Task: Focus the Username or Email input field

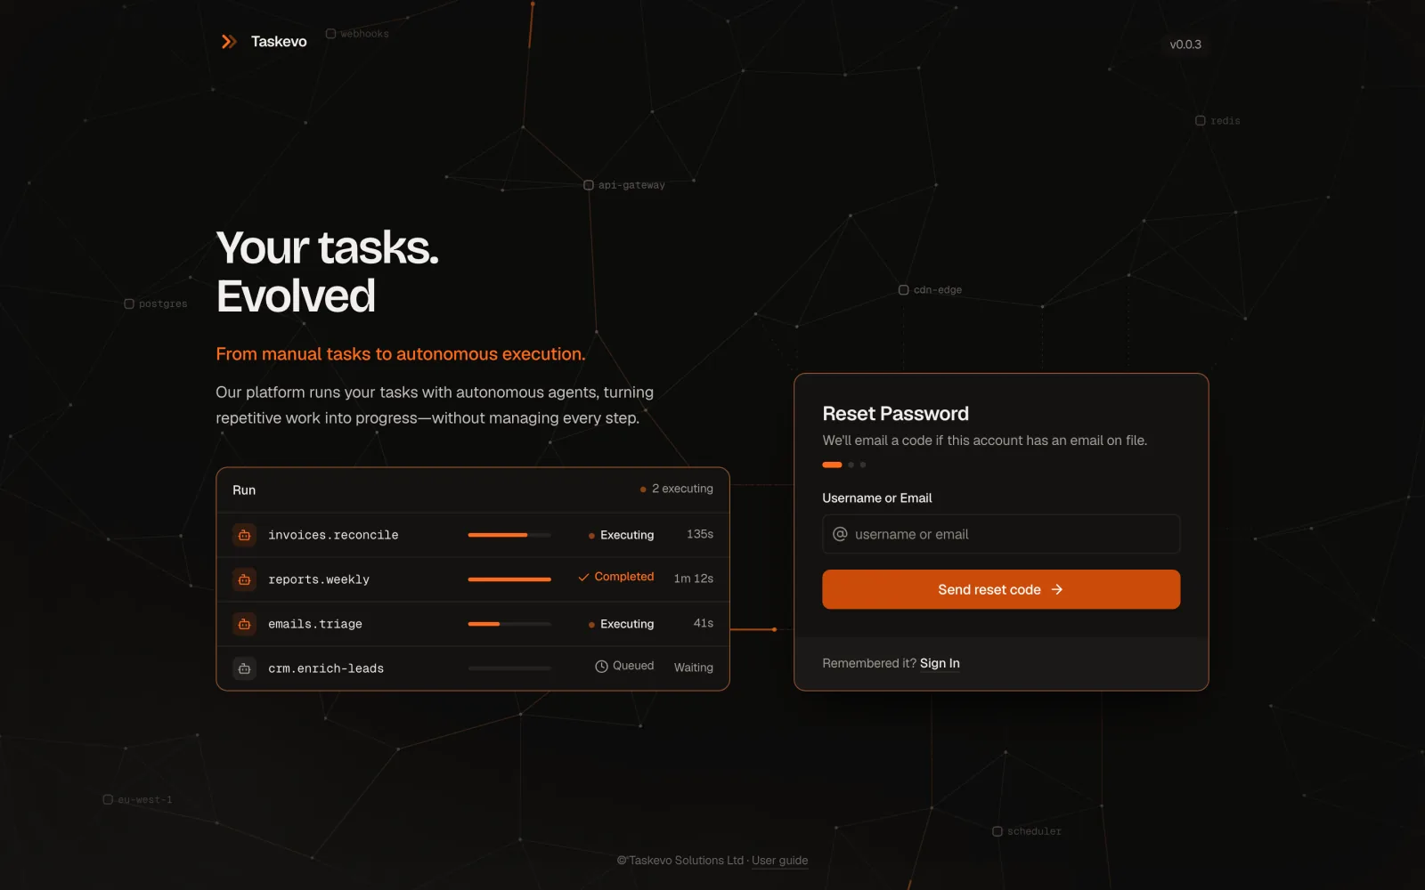Action: pos(1001,534)
